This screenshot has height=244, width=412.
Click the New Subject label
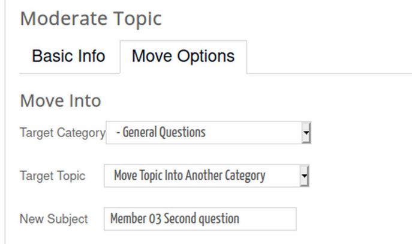point(53,219)
